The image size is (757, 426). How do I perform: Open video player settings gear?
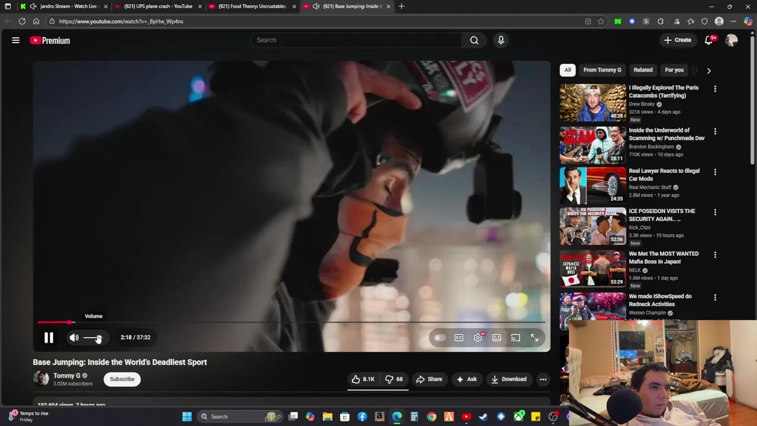coord(478,337)
